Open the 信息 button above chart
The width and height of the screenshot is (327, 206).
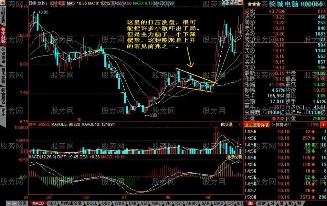(233, 3)
